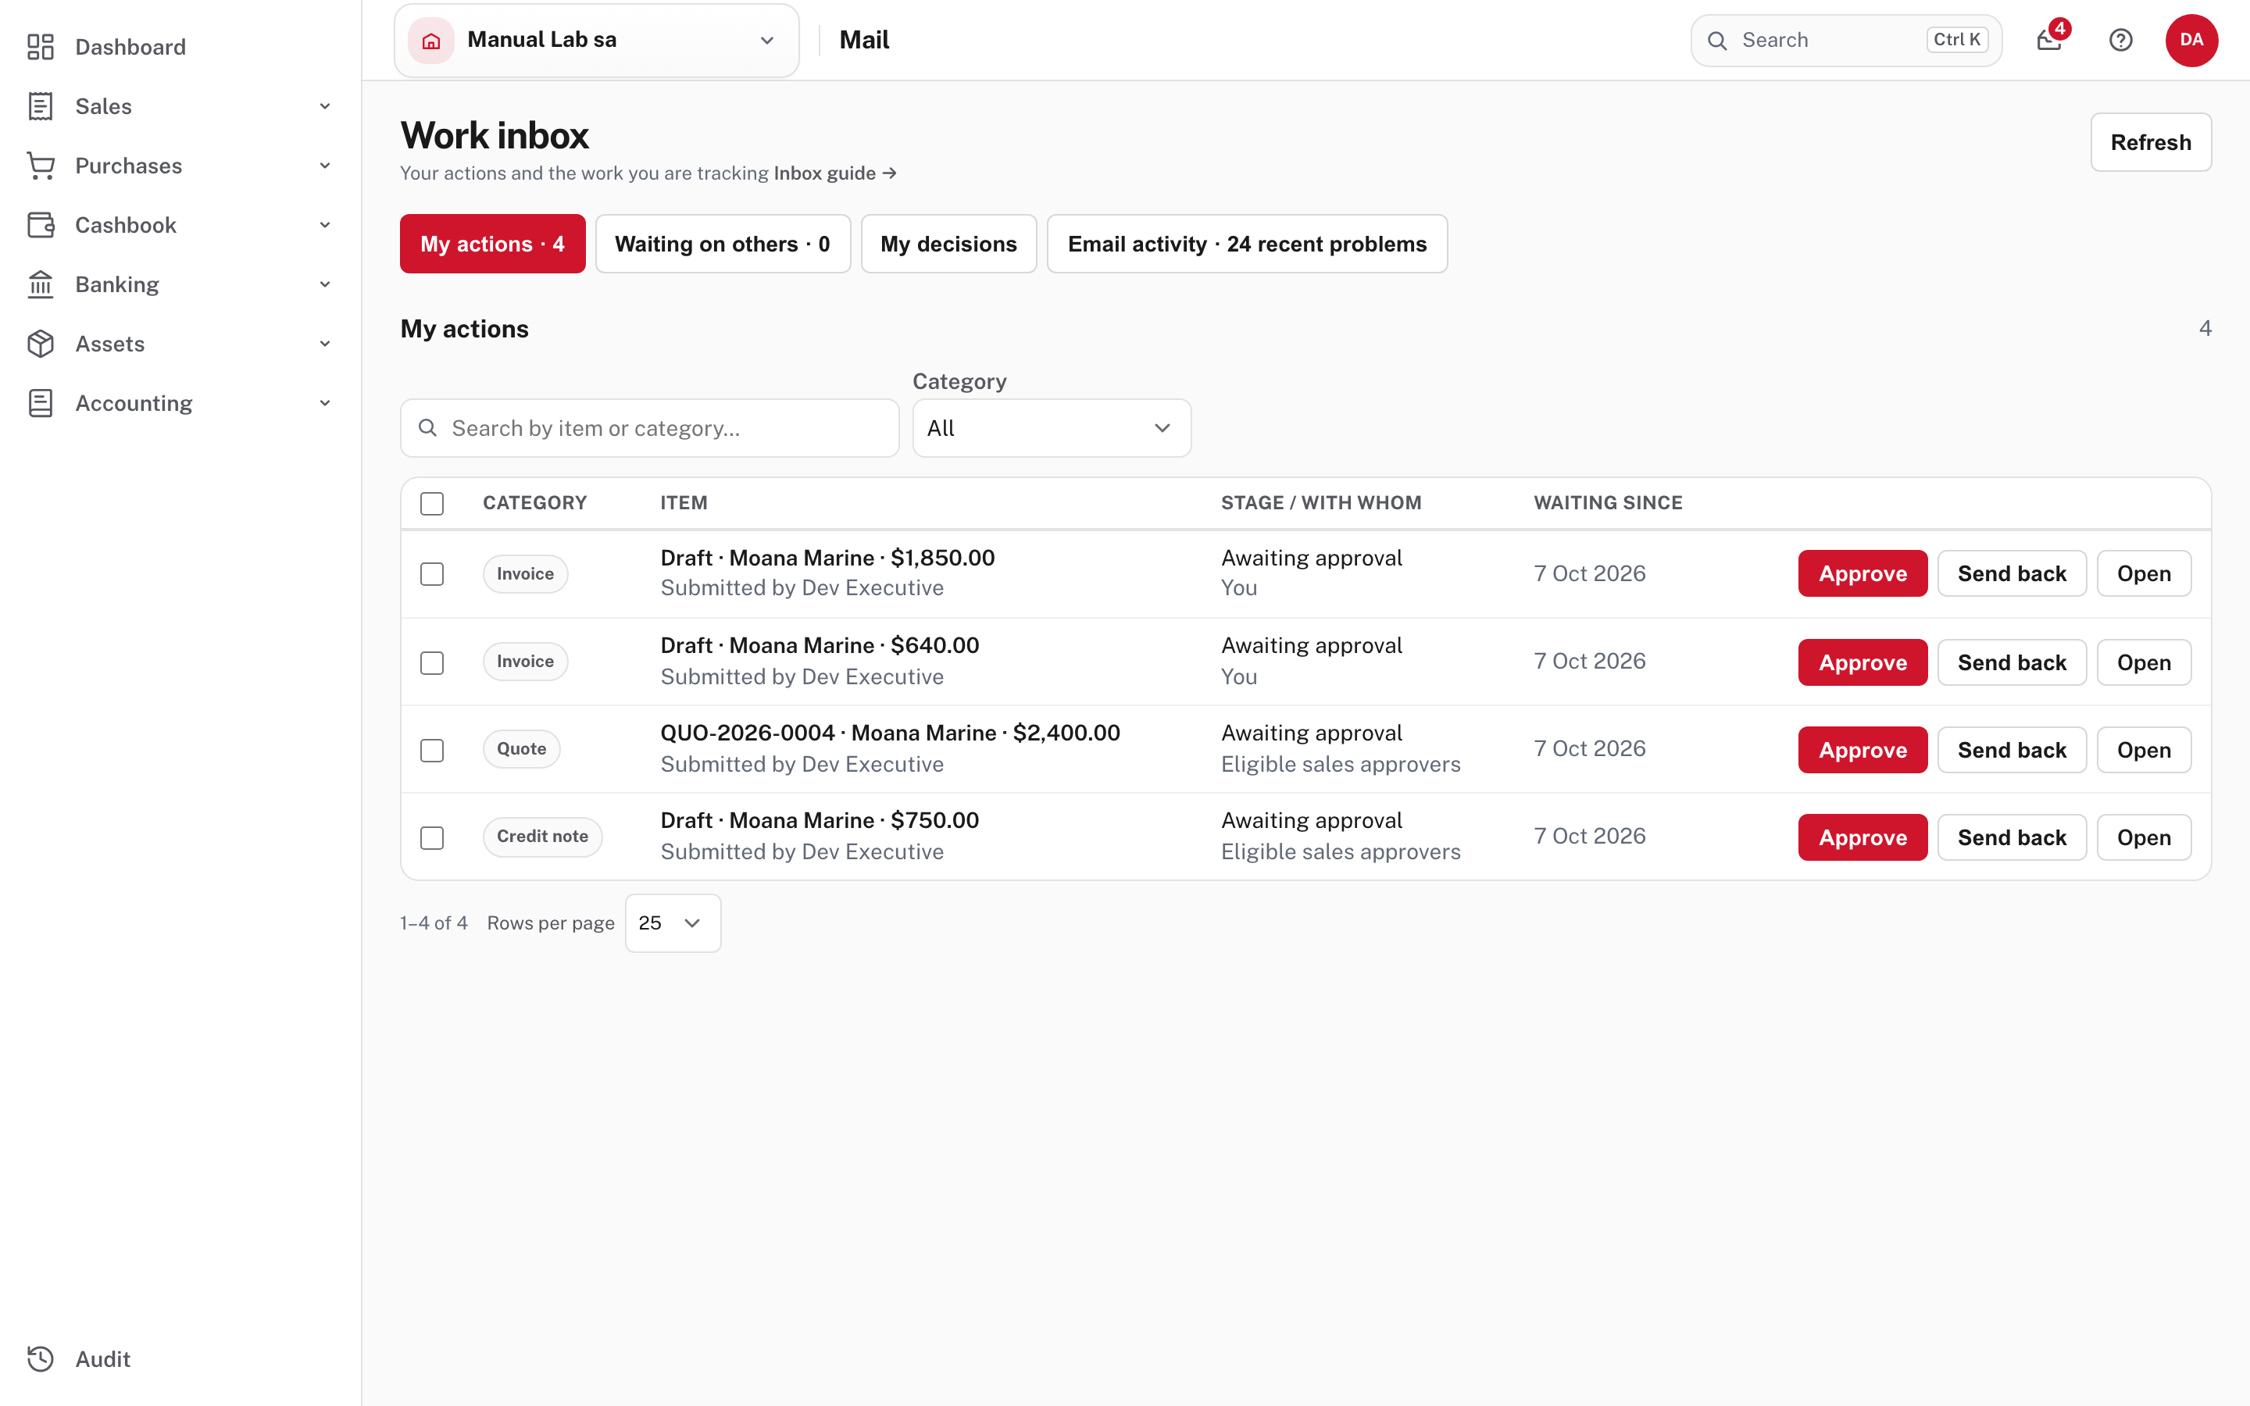Open the help question mark icon
Viewport: 2250px width, 1406px height.
[2121, 40]
